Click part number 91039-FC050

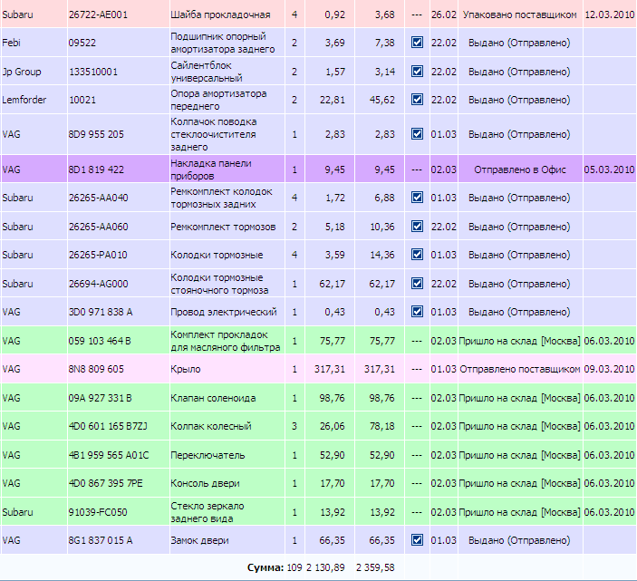98,512
